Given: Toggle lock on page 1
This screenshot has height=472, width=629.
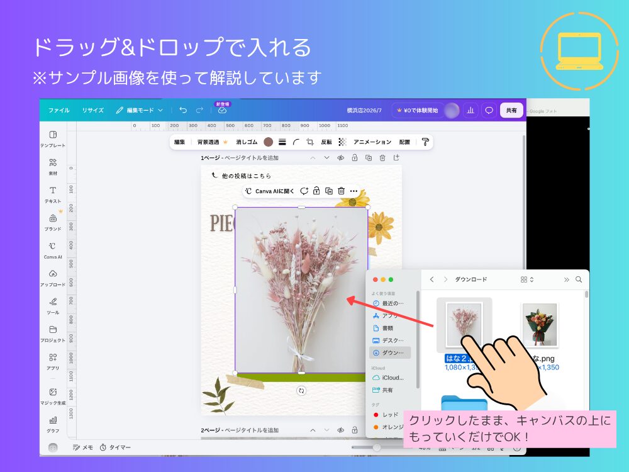Looking at the screenshot, I should [x=355, y=158].
